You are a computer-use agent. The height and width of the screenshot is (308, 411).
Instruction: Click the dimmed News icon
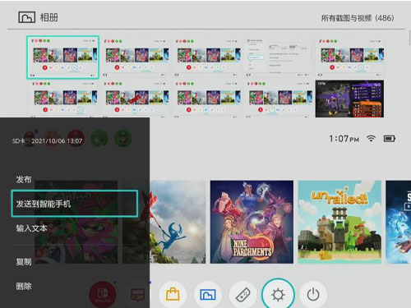138,295
